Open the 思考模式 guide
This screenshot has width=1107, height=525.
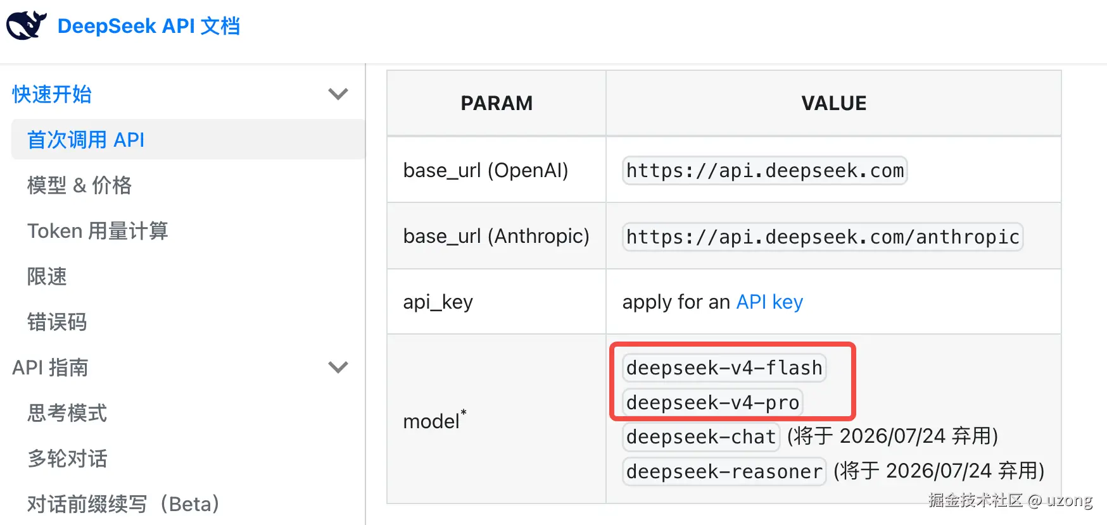click(x=67, y=413)
